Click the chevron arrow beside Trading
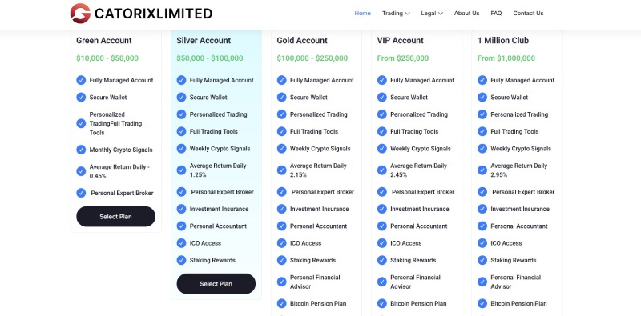This screenshot has height=316, width=641. click(408, 14)
